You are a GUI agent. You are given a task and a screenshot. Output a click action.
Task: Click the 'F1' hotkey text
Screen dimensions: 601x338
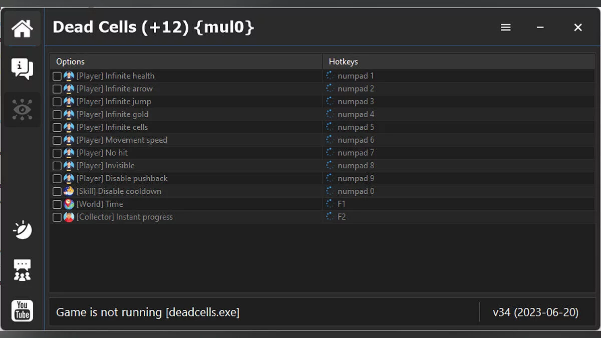342,204
